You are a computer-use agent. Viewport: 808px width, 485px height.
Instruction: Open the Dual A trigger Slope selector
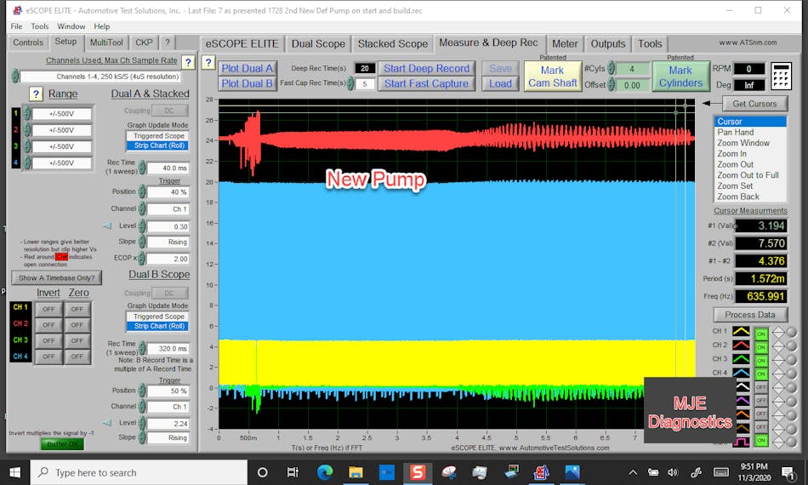[x=168, y=242]
